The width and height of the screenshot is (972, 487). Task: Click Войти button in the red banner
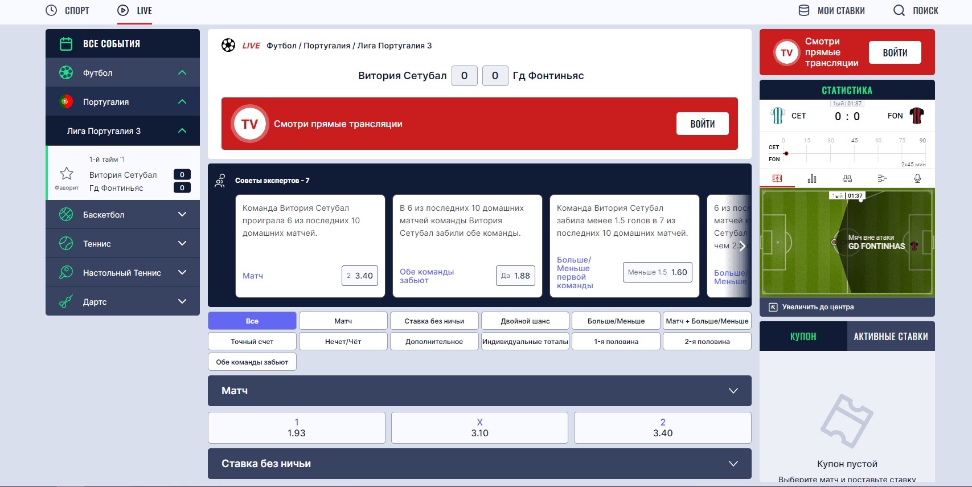(702, 124)
